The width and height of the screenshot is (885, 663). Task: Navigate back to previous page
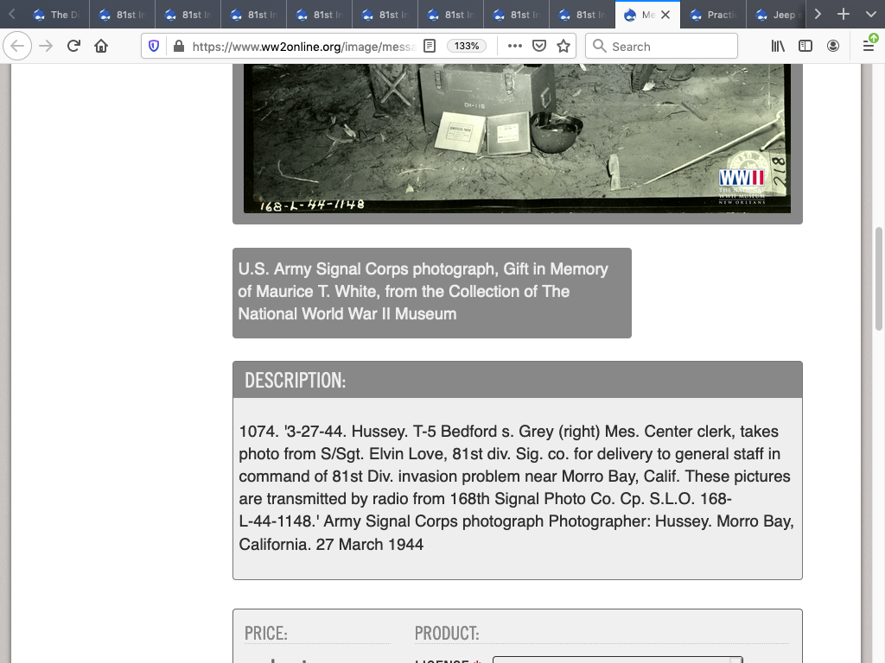point(18,47)
